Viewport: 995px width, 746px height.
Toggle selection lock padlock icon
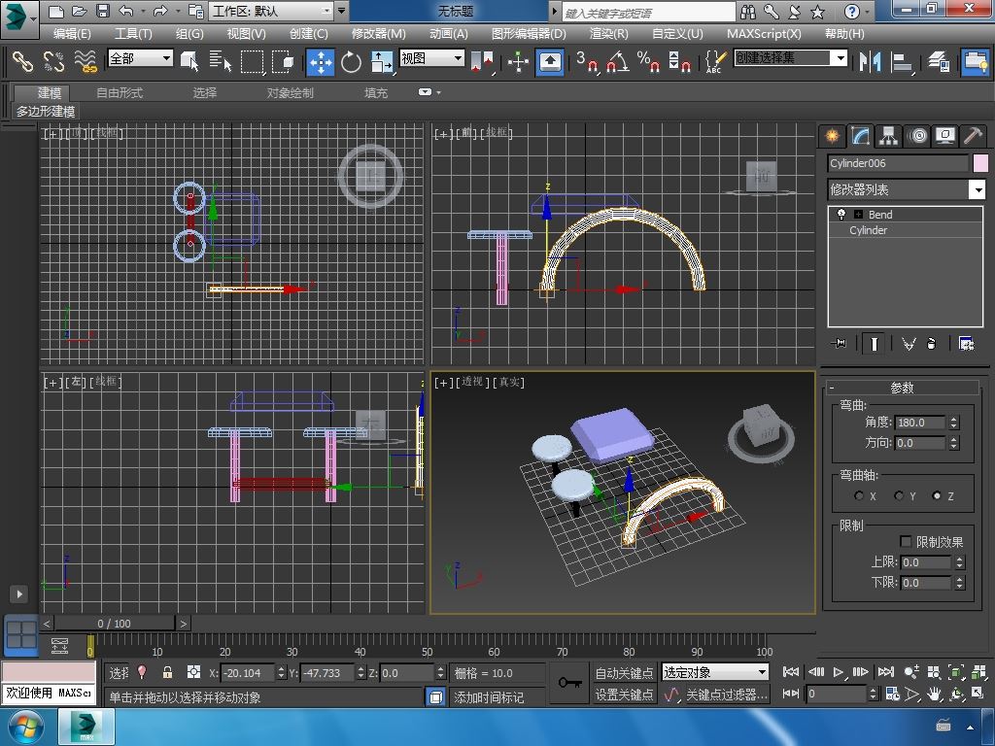(x=167, y=672)
